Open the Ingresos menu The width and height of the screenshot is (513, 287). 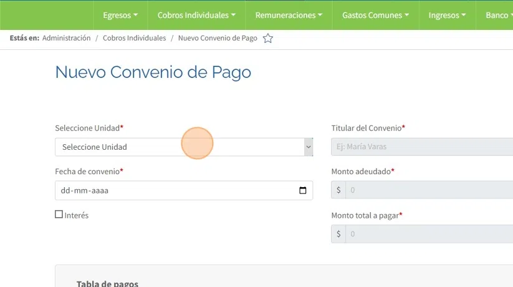[448, 16]
